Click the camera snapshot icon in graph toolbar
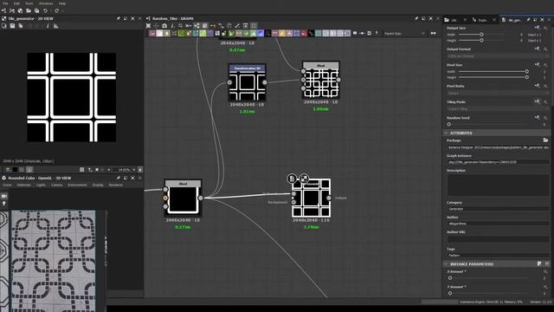The width and height of the screenshot is (554, 312). [x=164, y=26]
